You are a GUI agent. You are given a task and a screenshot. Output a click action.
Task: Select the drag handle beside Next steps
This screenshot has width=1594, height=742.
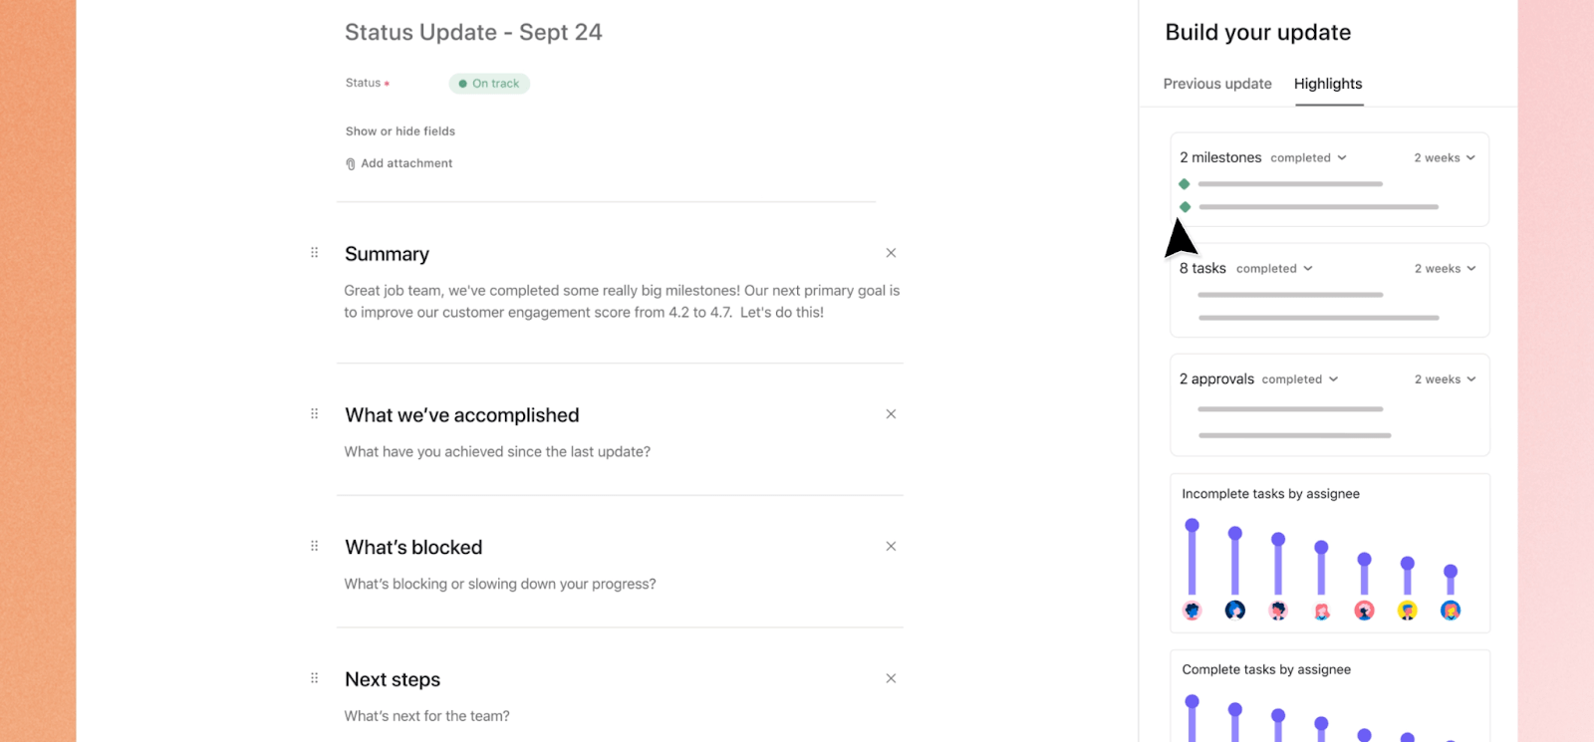(313, 677)
